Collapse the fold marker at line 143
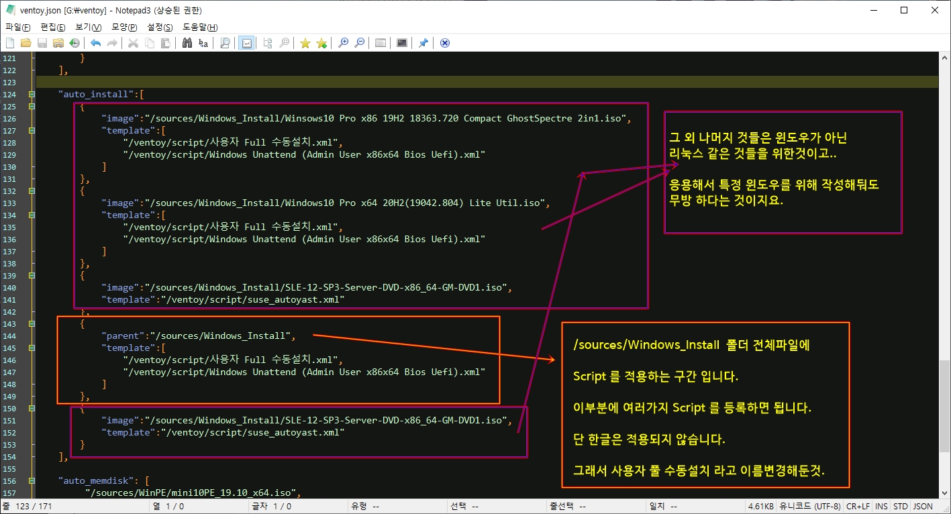This screenshot has height=514, width=951. pos(32,324)
